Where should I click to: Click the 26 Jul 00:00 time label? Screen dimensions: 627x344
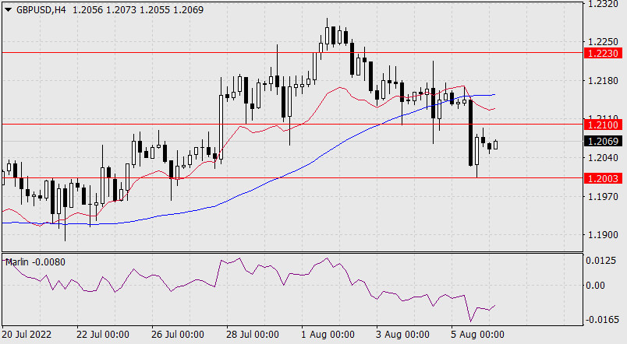(177, 335)
